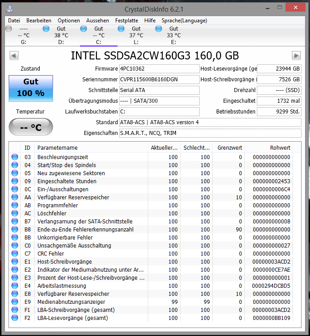Open the Optionen menu
310x336 pixels.
pyautogui.click(x=69, y=21)
